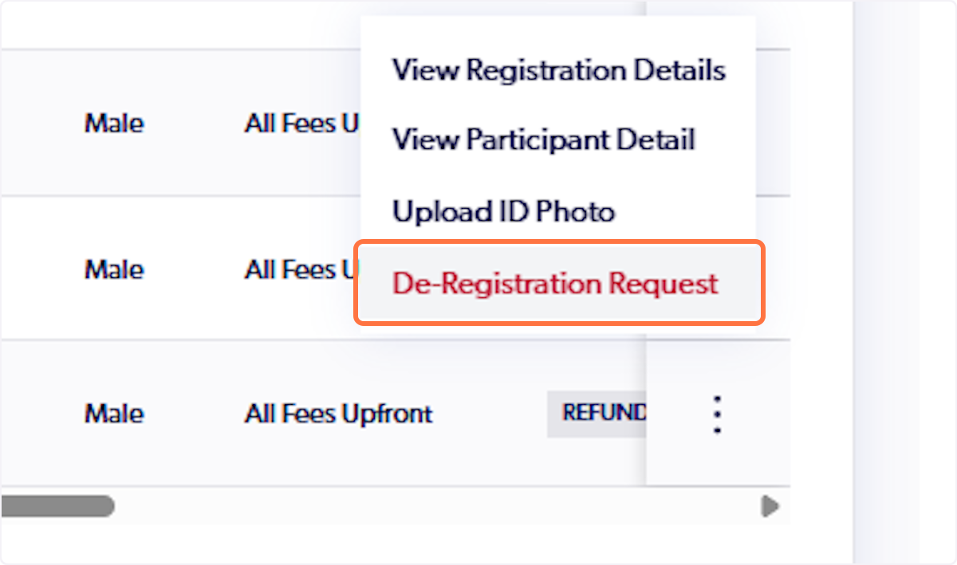Click the Male label on the last row
Screen dimensions: 957x565
click(x=113, y=414)
